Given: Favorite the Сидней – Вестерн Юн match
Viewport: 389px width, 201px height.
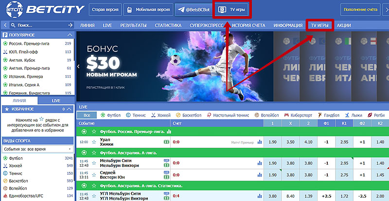Looking at the screenshot, I should pos(94,175).
